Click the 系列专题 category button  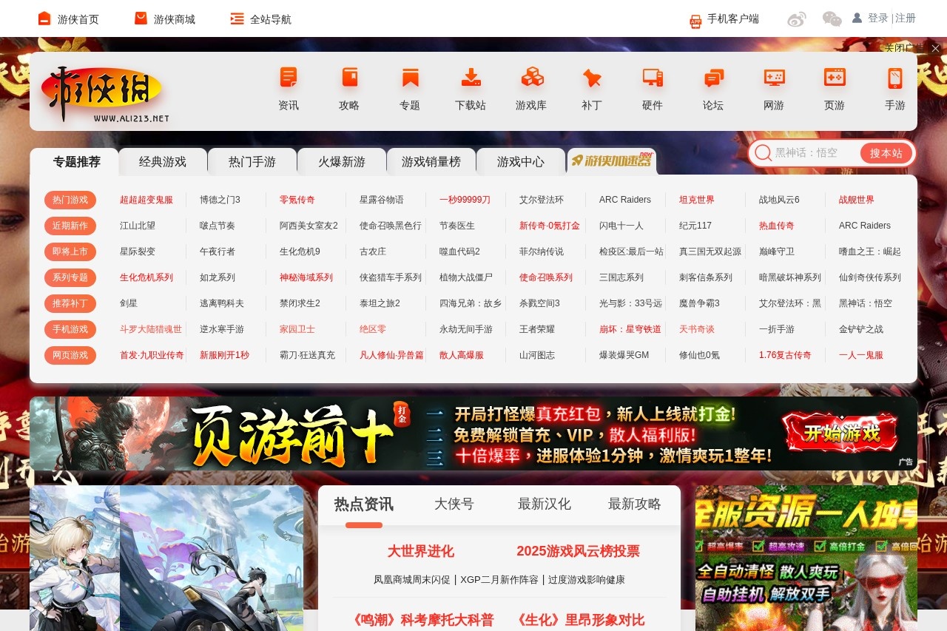pos(70,277)
